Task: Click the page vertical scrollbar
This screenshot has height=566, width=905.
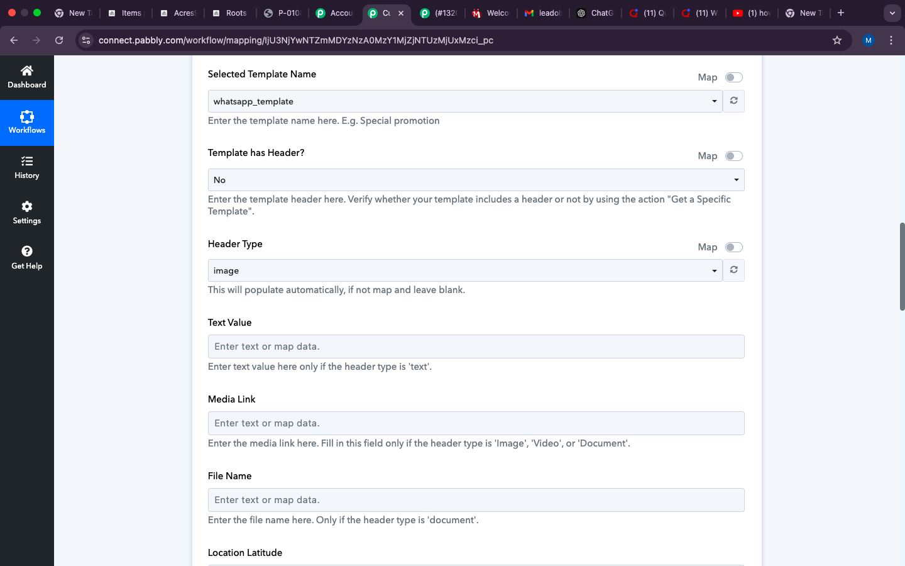Action: pyautogui.click(x=902, y=267)
